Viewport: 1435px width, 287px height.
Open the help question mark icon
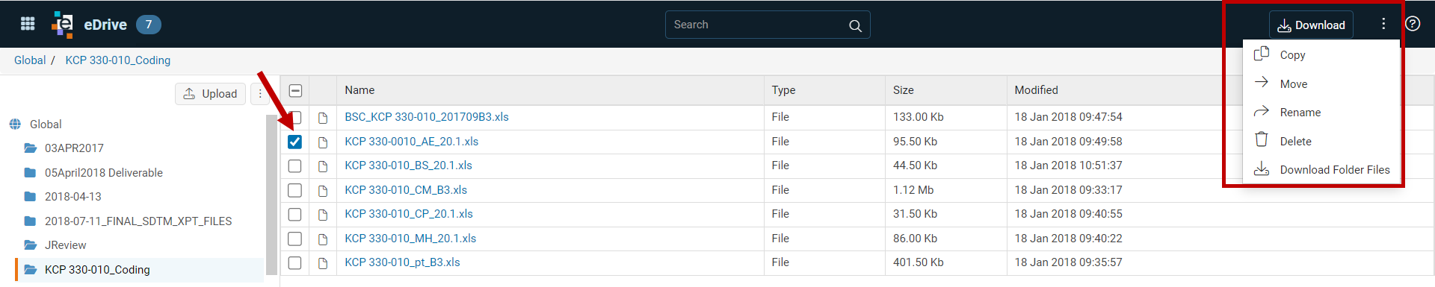click(1413, 24)
